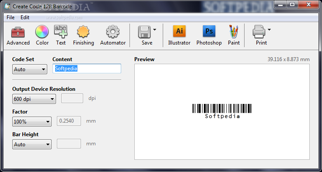This screenshot has width=322, height=172.
Task: Launch the Automator gear tool
Action: 113,35
